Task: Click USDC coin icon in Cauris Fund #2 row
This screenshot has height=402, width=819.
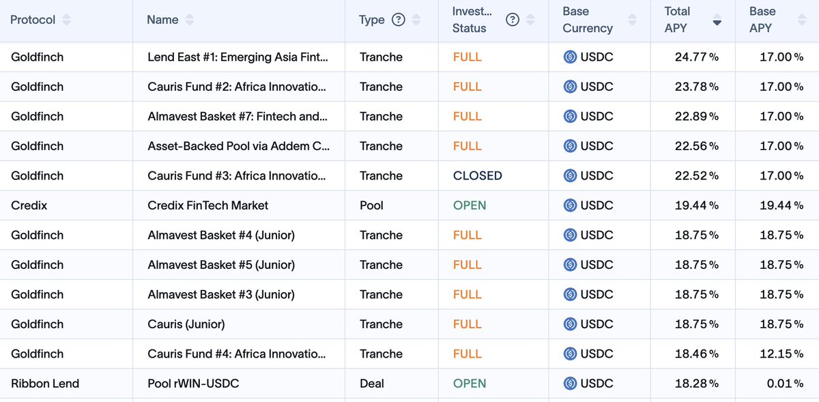Action: tap(570, 87)
